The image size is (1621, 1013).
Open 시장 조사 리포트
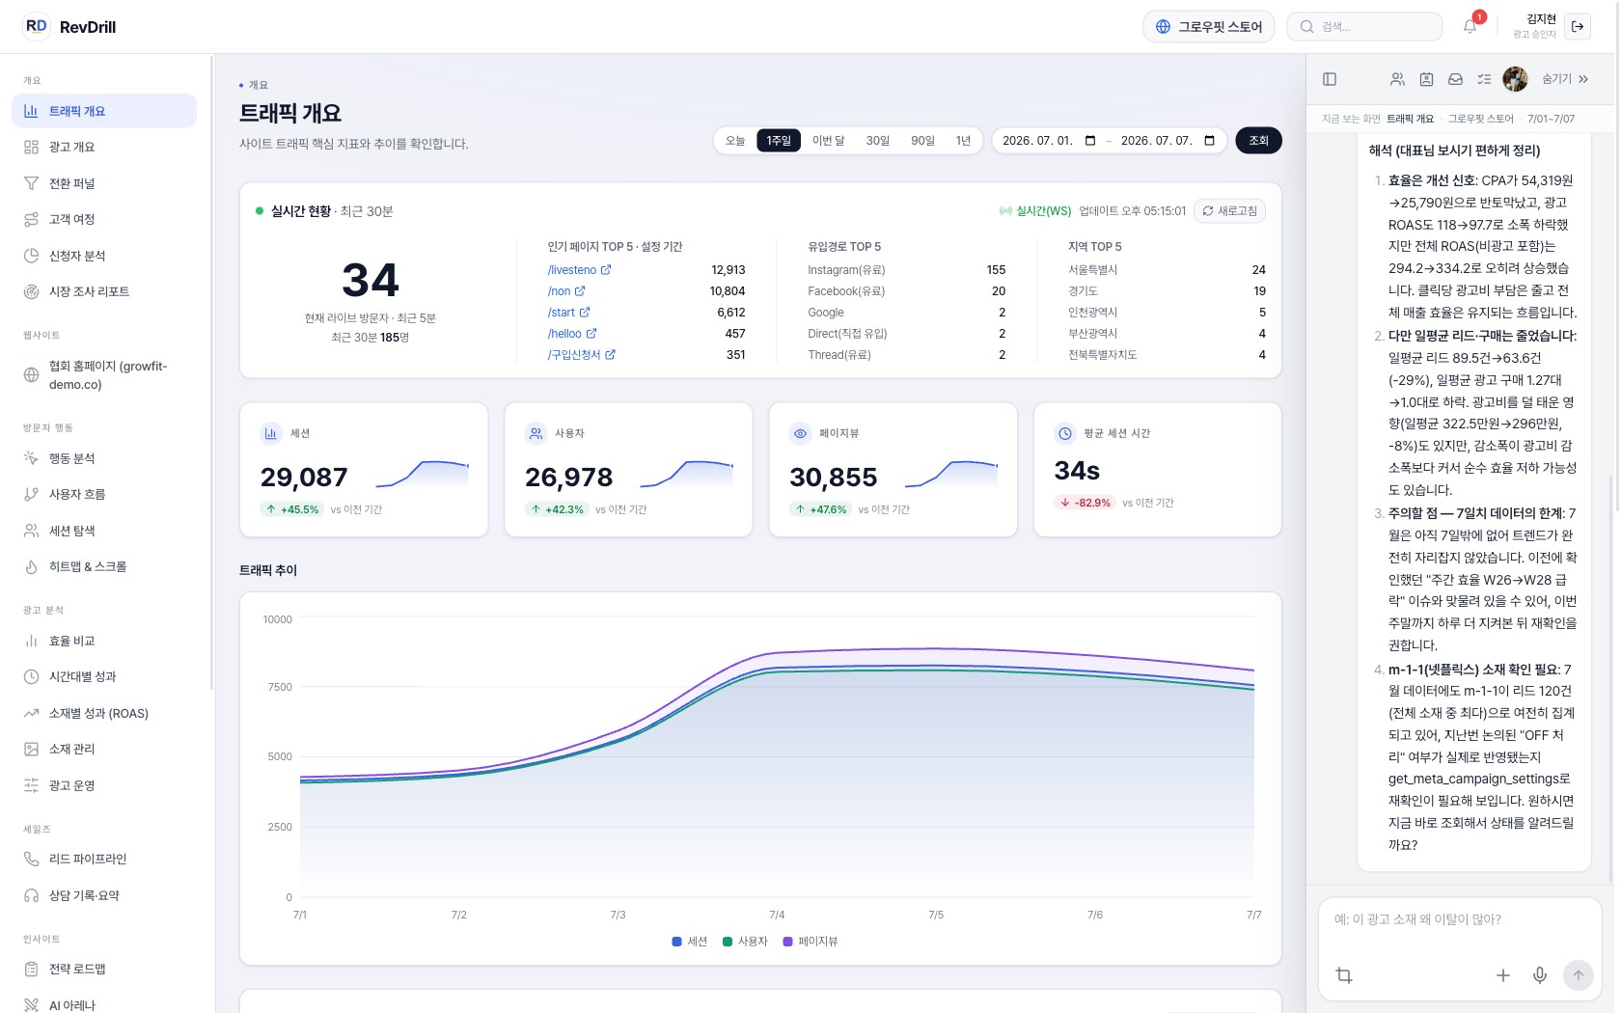(104, 291)
